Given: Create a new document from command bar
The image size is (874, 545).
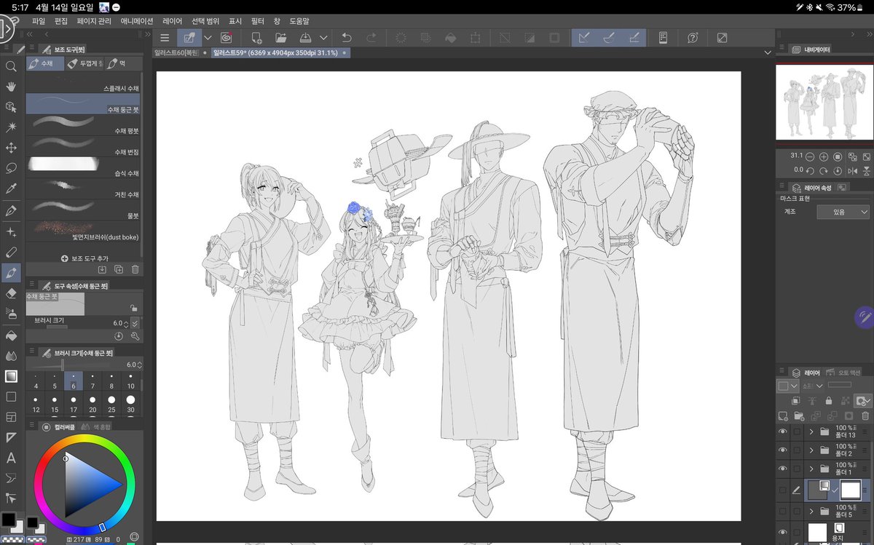Looking at the screenshot, I should coord(256,38).
